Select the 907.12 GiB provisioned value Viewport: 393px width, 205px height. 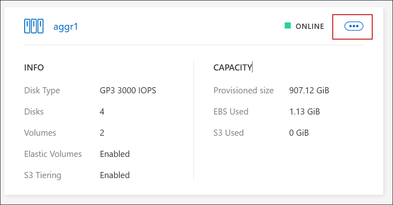pos(309,90)
